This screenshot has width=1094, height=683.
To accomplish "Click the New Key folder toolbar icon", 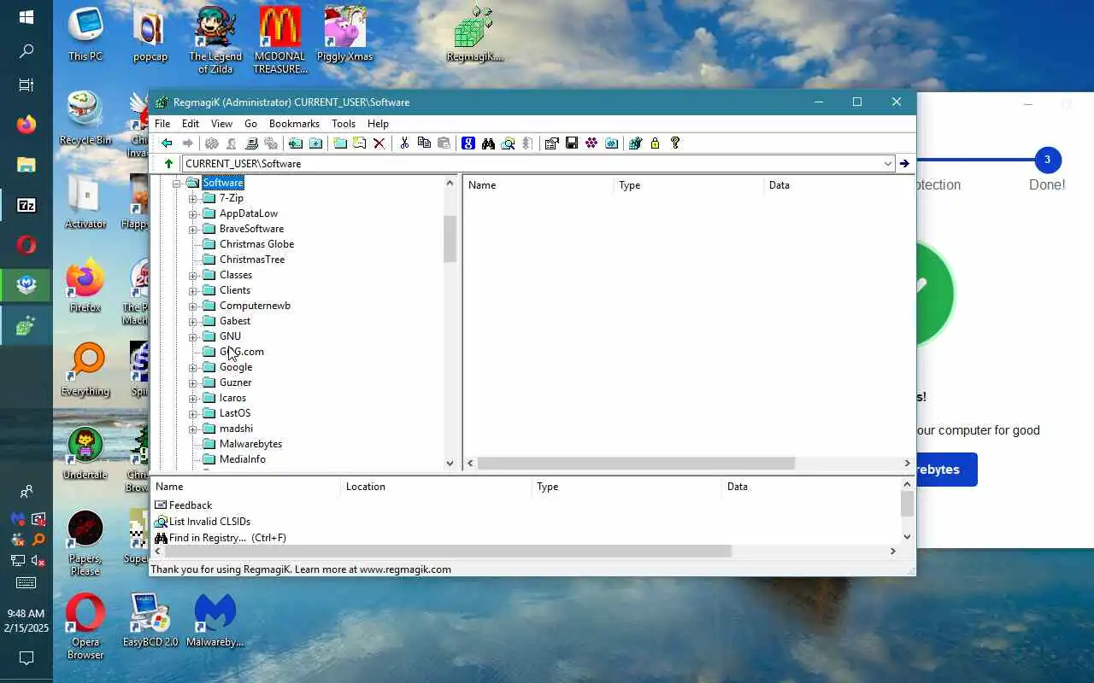I will [x=339, y=143].
